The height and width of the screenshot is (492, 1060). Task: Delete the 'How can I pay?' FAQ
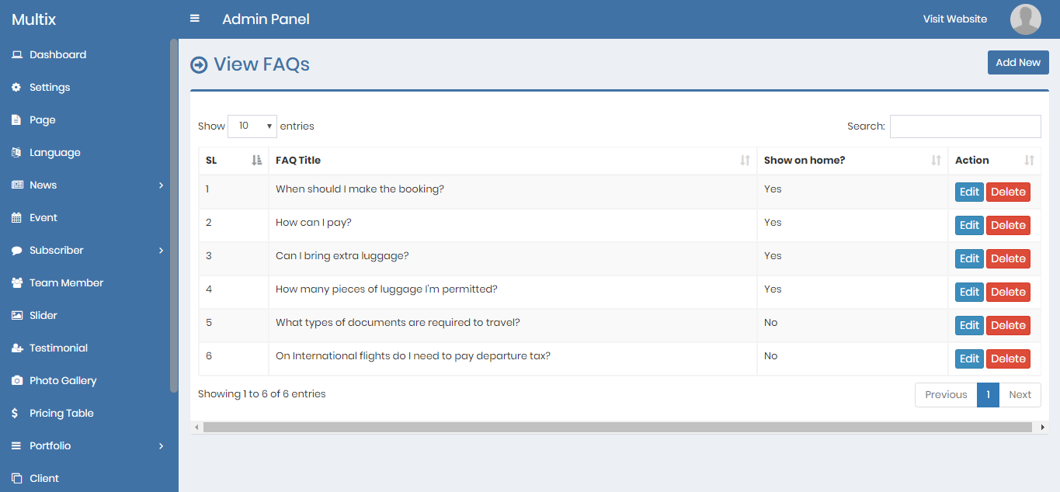(x=1008, y=226)
